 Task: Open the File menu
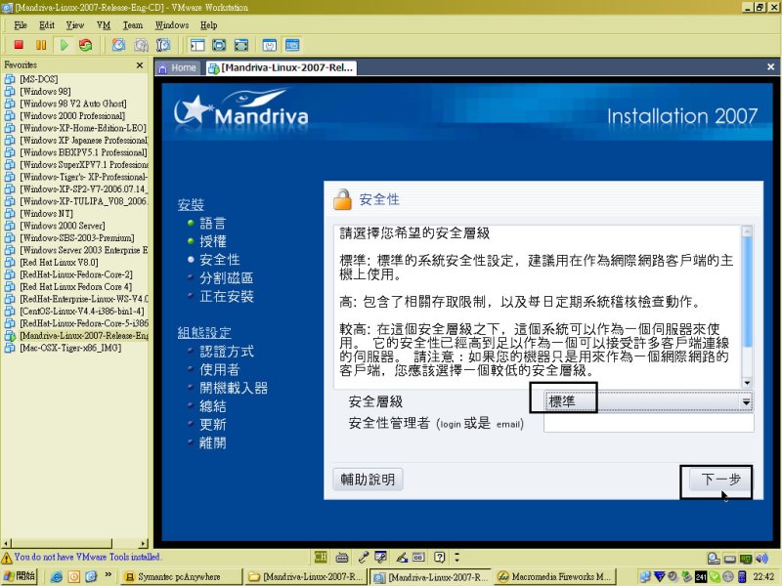(21, 25)
